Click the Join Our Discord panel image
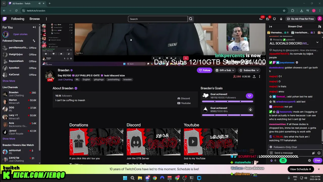The image size is (323, 182). point(153,142)
